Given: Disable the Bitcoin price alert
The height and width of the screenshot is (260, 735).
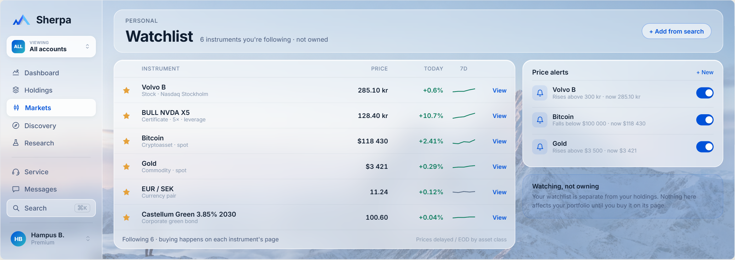Looking at the screenshot, I should [x=705, y=120].
